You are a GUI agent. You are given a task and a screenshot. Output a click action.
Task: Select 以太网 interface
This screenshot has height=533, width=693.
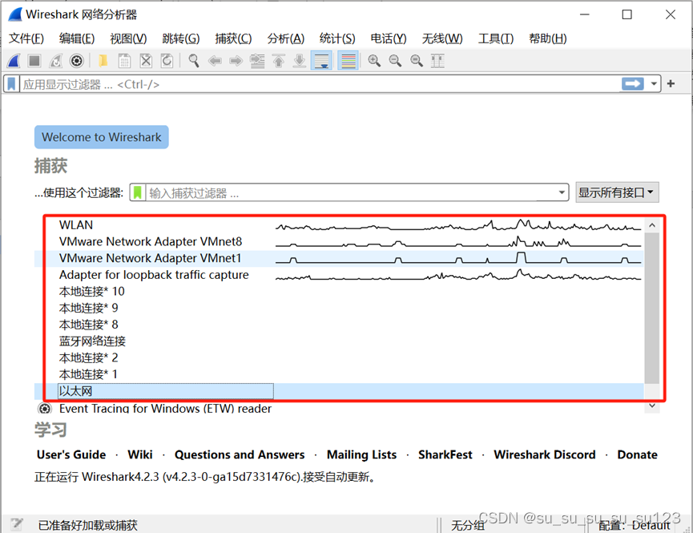[339, 391]
